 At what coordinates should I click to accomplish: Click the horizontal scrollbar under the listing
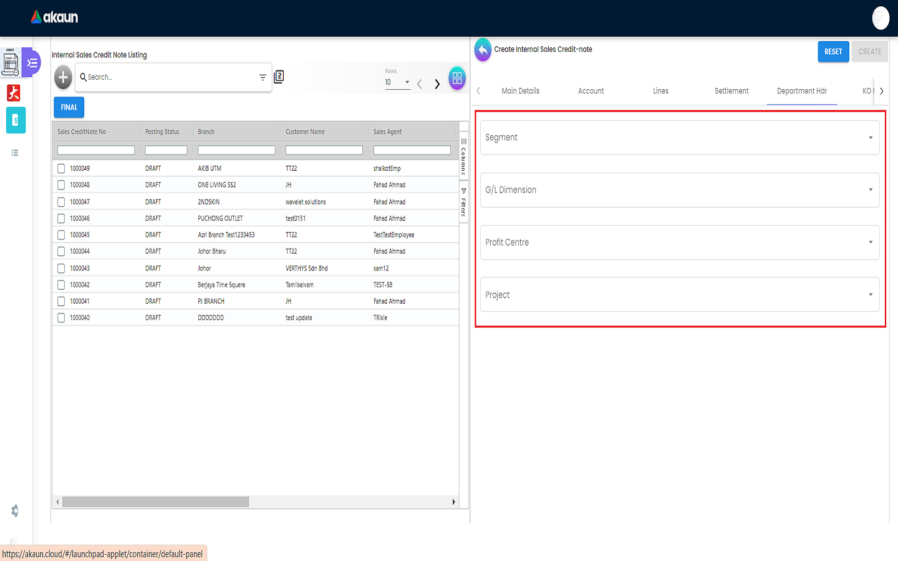pyautogui.click(x=156, y=502)
